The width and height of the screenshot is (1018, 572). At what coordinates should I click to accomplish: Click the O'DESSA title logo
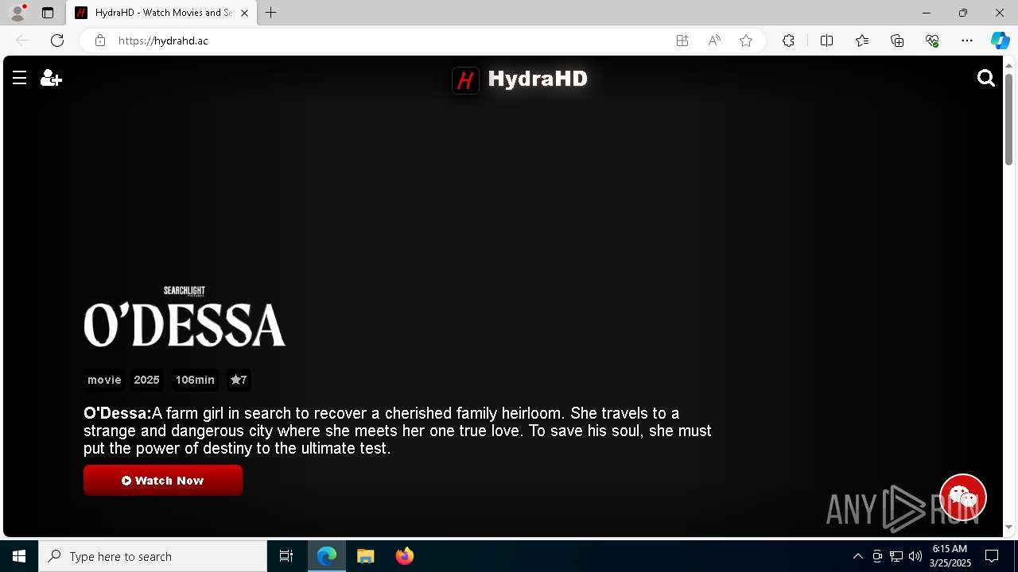click(x=185, y=317)
